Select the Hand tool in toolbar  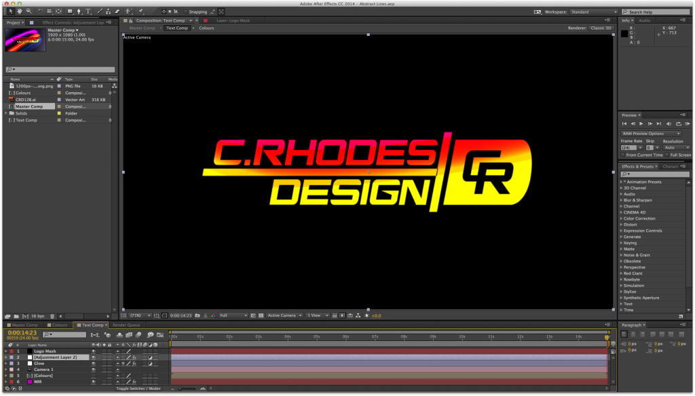tap(19, 12)
